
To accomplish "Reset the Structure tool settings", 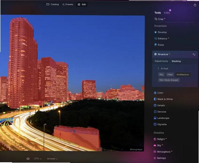I will click(x=194, y=55).
